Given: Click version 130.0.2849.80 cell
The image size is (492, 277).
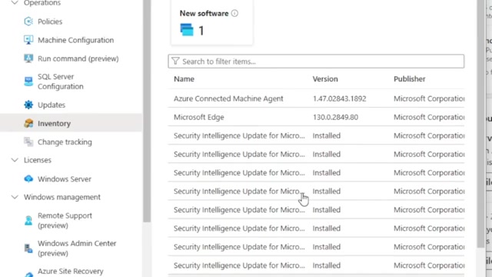Looking at the screenshot, I should [x=335, y=117].
